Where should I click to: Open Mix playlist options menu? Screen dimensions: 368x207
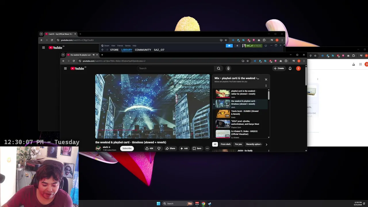click(266, 86)
